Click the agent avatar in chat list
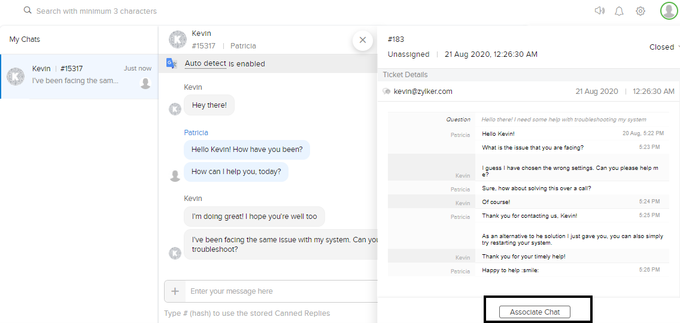This screenshot has height=323, width=680. (x=145, y=83)
